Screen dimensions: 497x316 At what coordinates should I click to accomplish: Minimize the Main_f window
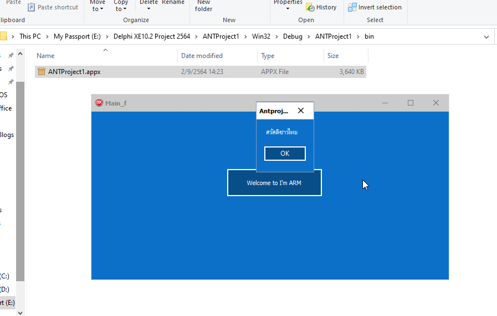[385, 103]
